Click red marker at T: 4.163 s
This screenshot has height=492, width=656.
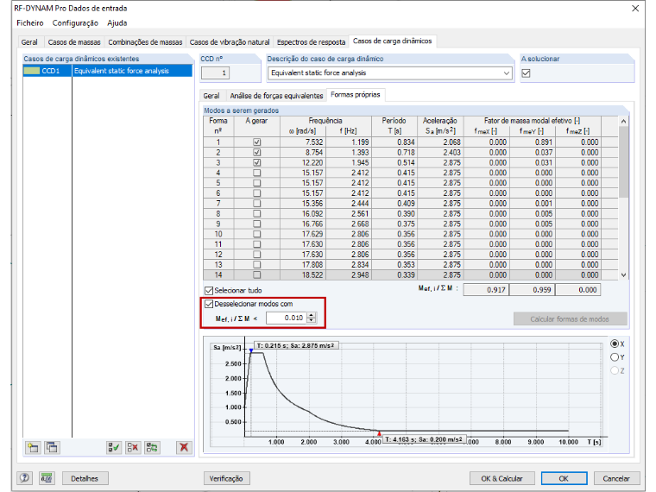pyautogui.click(x=380, y=433)
